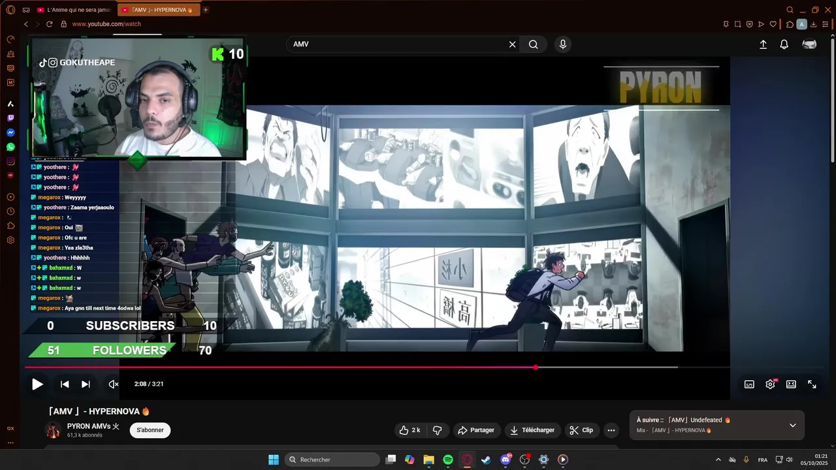
Task: Reload the YouTube page
Action: (49, 24)
